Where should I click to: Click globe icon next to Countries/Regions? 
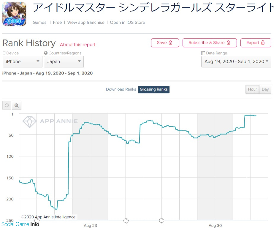[x=46, y=53]
